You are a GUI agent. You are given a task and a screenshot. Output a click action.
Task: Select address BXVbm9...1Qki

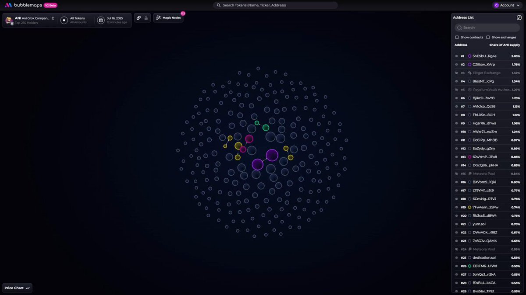coord(484,182)
